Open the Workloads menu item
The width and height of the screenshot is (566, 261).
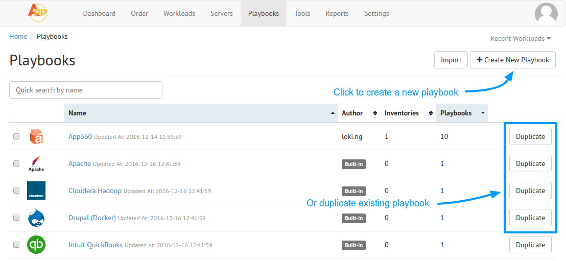tap(179, 13)
